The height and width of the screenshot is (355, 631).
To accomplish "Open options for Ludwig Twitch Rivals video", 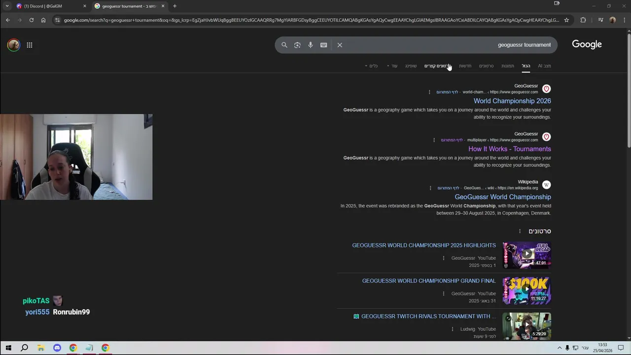I will coord(453,329).
